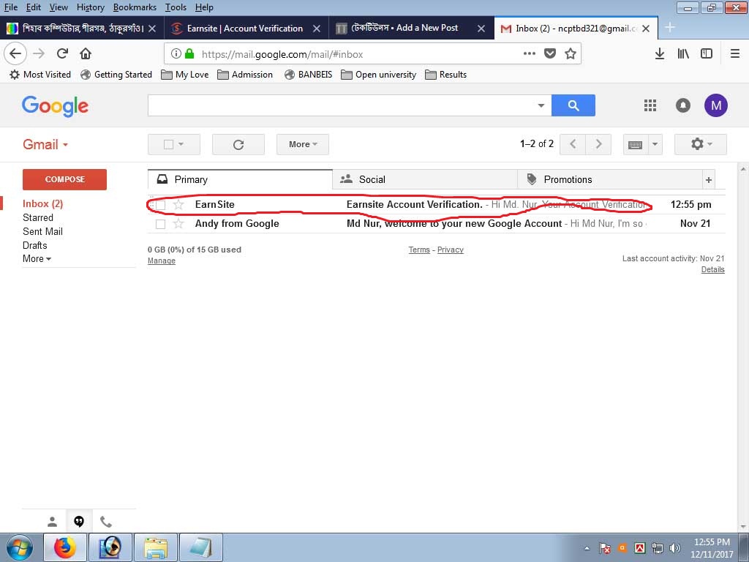
Task: Click the green padlock security icon
Action: pos(189,53)
